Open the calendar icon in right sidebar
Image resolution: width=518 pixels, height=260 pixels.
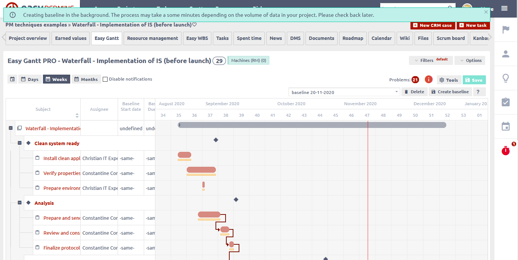click(506, 126)
